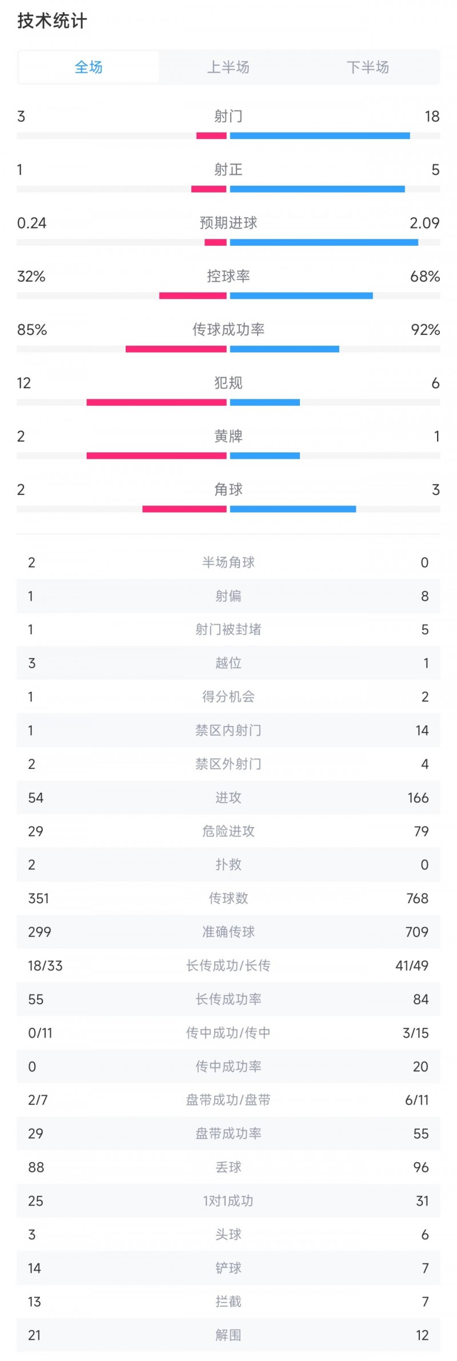Select the 长传成功率 row
The width and height of the screenshot is (457, 1361).
point(228,1000)
